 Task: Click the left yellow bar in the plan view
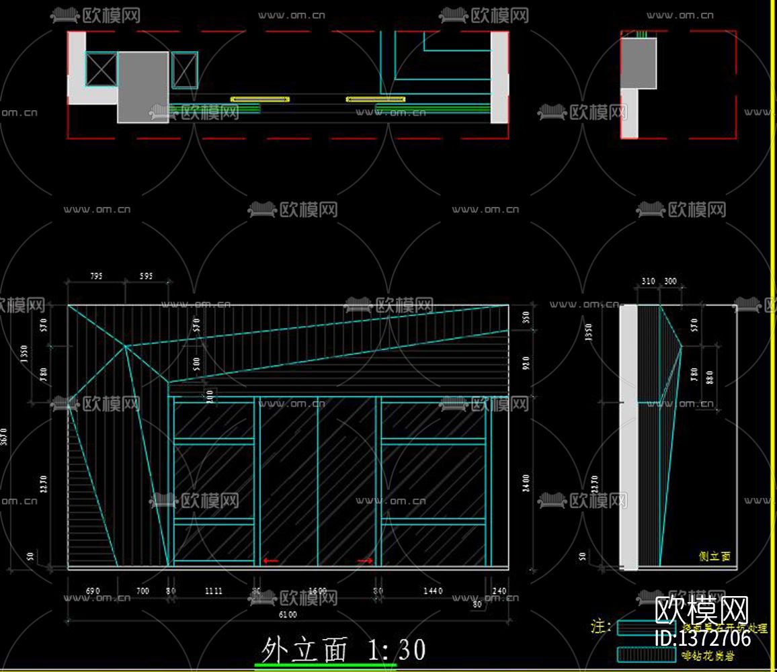(x=259, y=99)
